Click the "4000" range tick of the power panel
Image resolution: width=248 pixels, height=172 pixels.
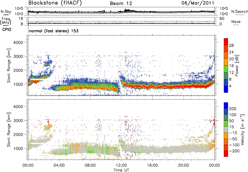point(18,43)
